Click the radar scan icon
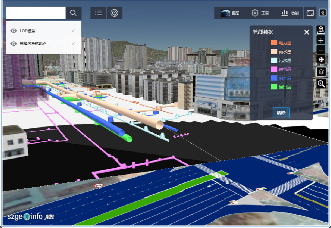 [114, 13]
